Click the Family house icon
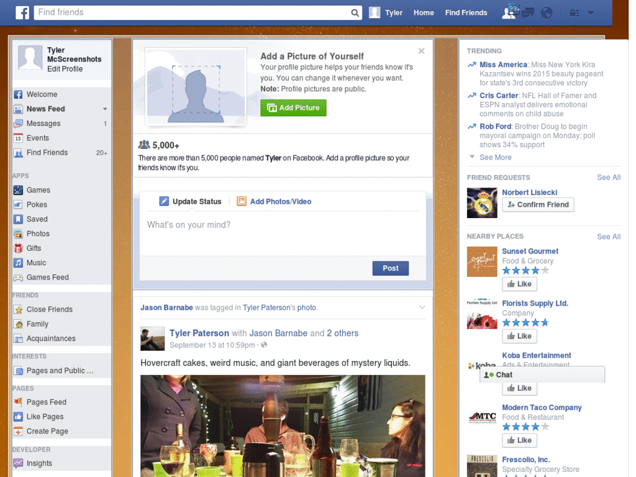The image size is (636, 477). pos(18,324)
